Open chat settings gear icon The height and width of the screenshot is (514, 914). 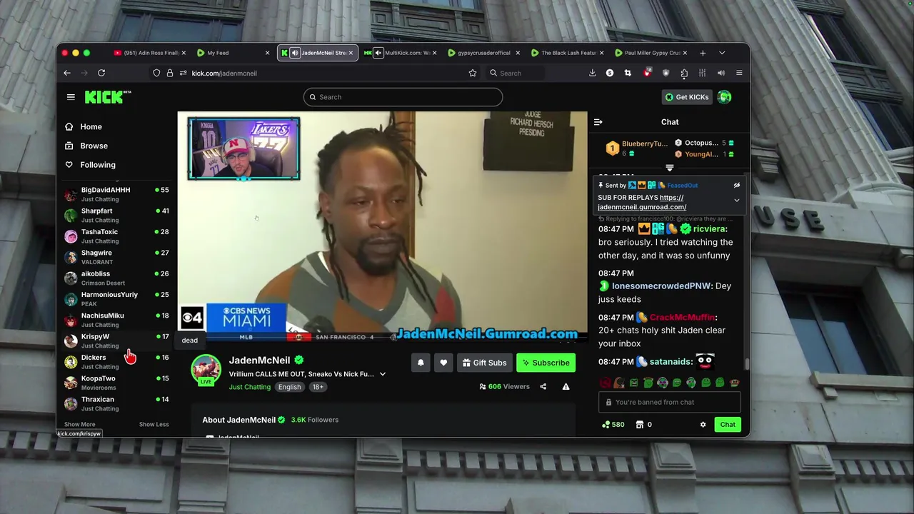pos(703,425)
